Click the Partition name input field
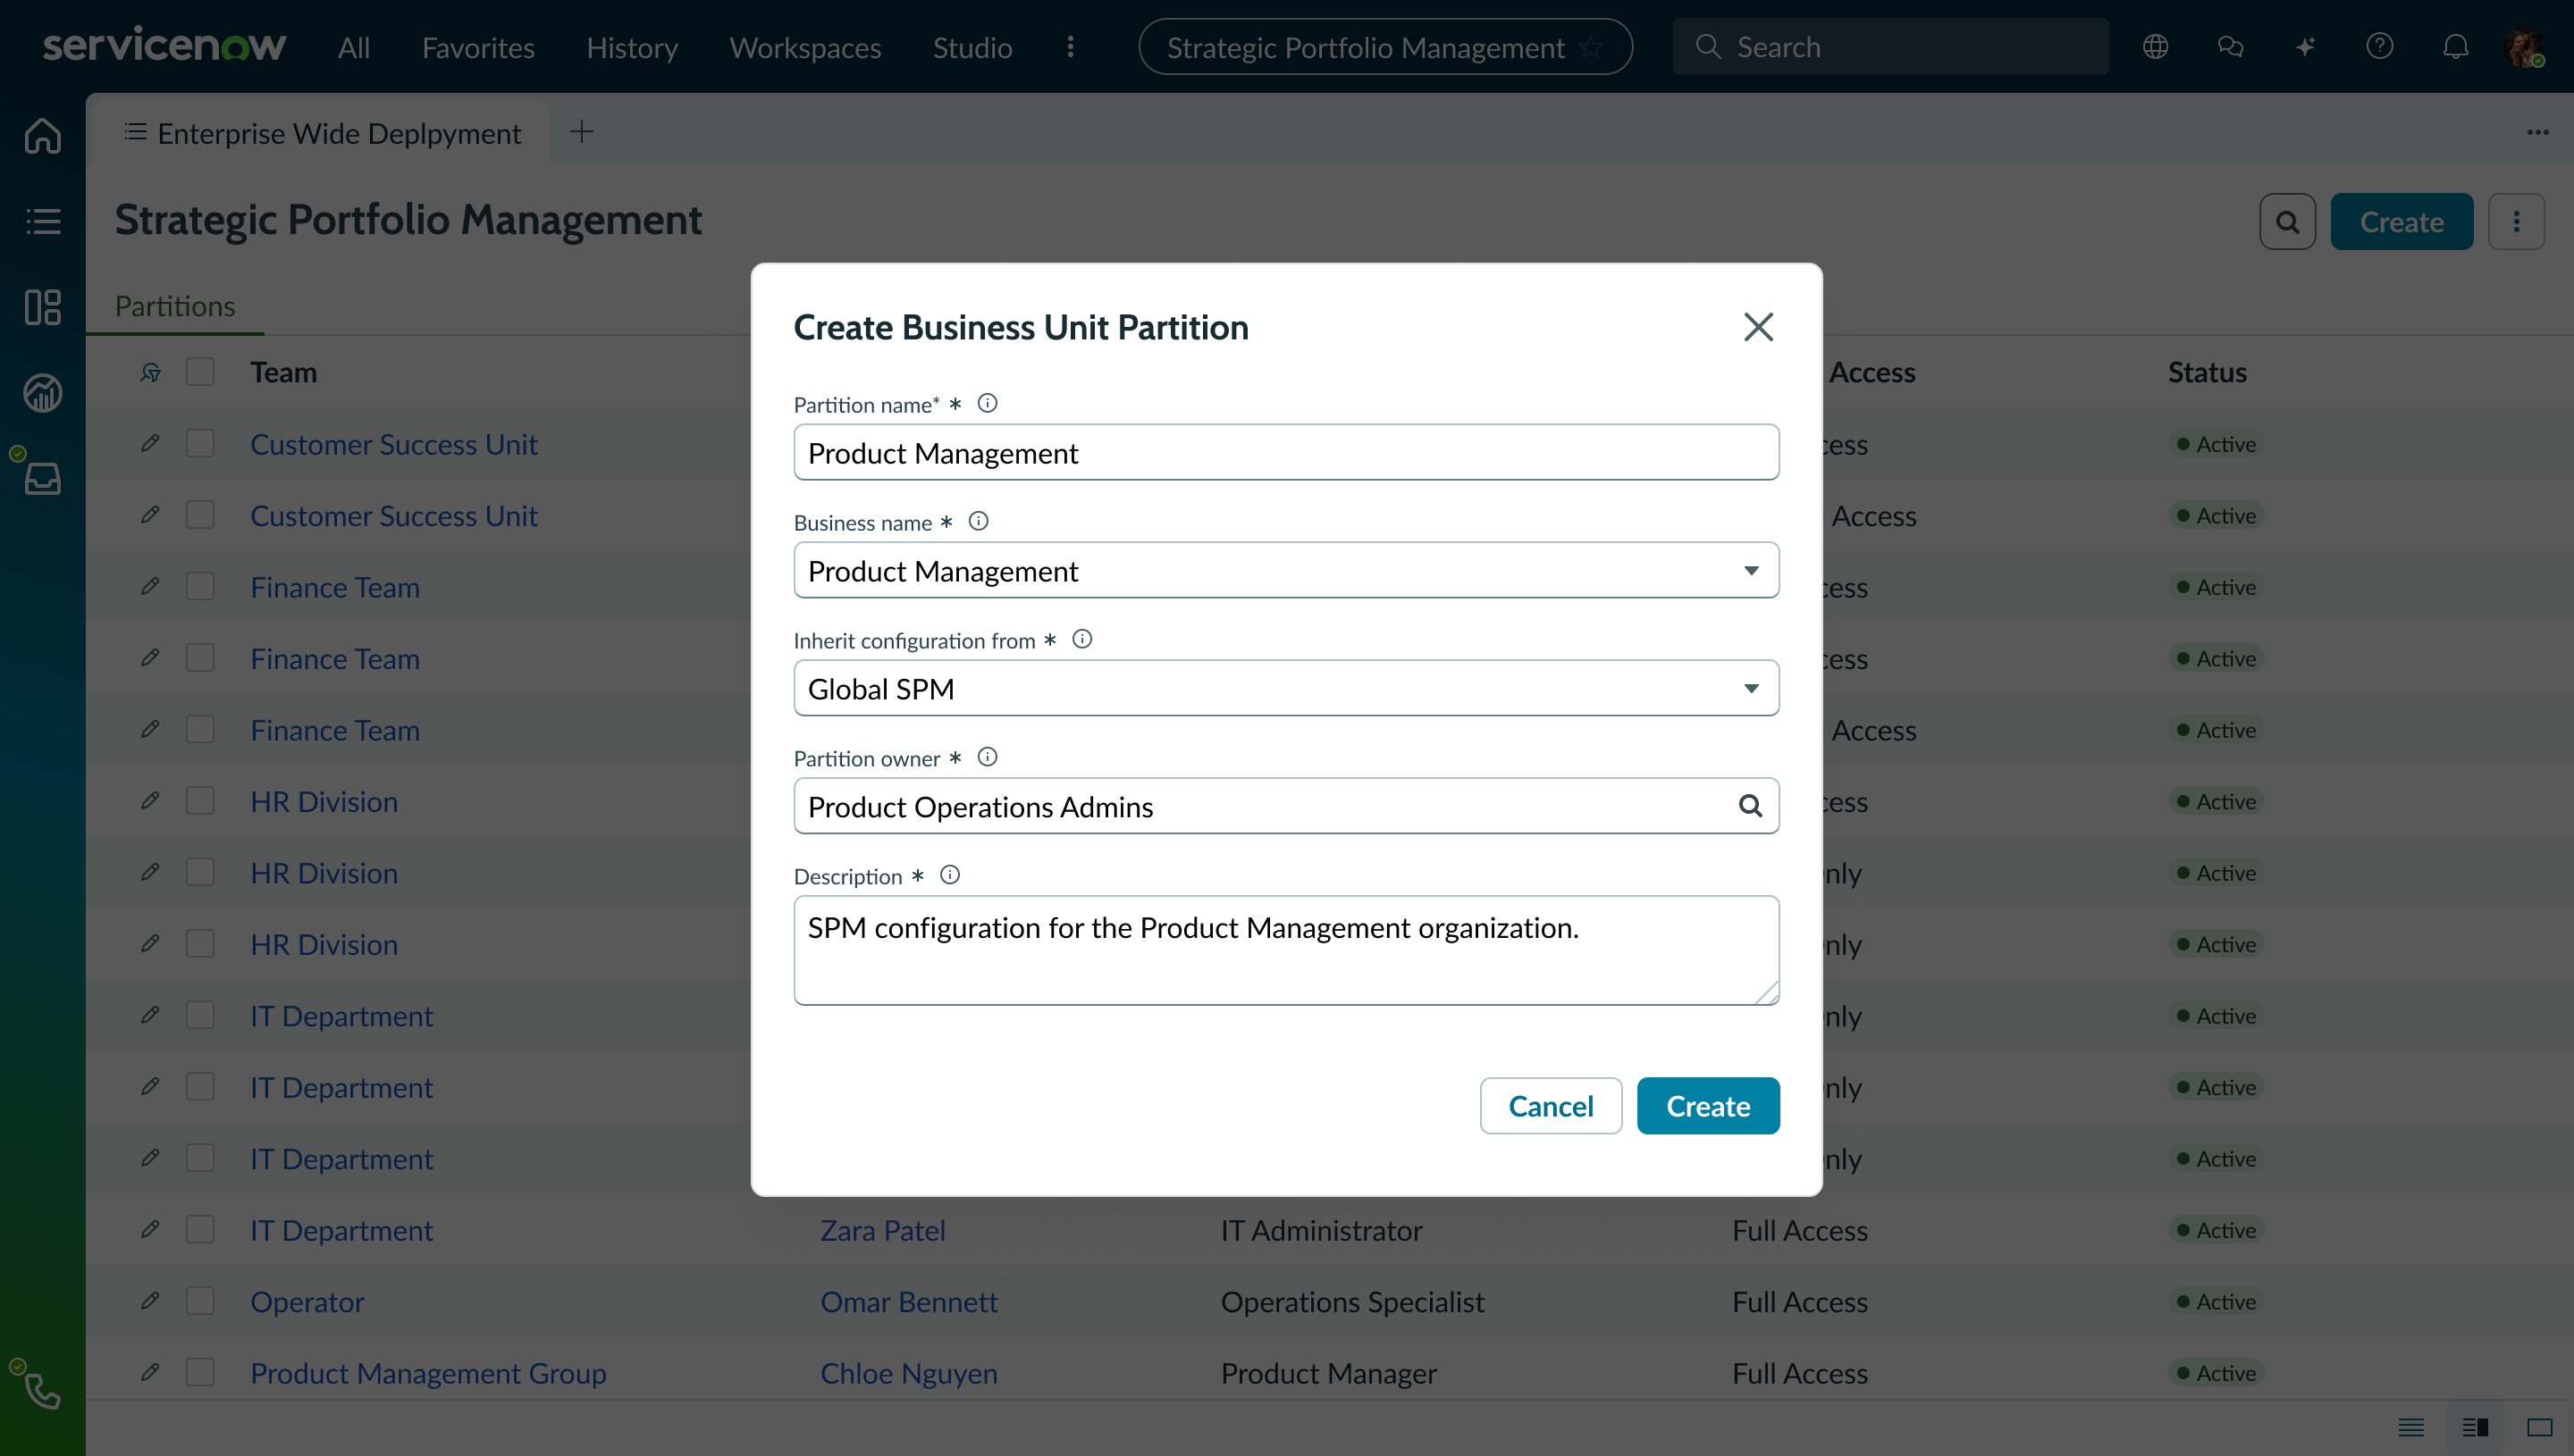Screen dimensions: 2574x1456 (1286, 452)
